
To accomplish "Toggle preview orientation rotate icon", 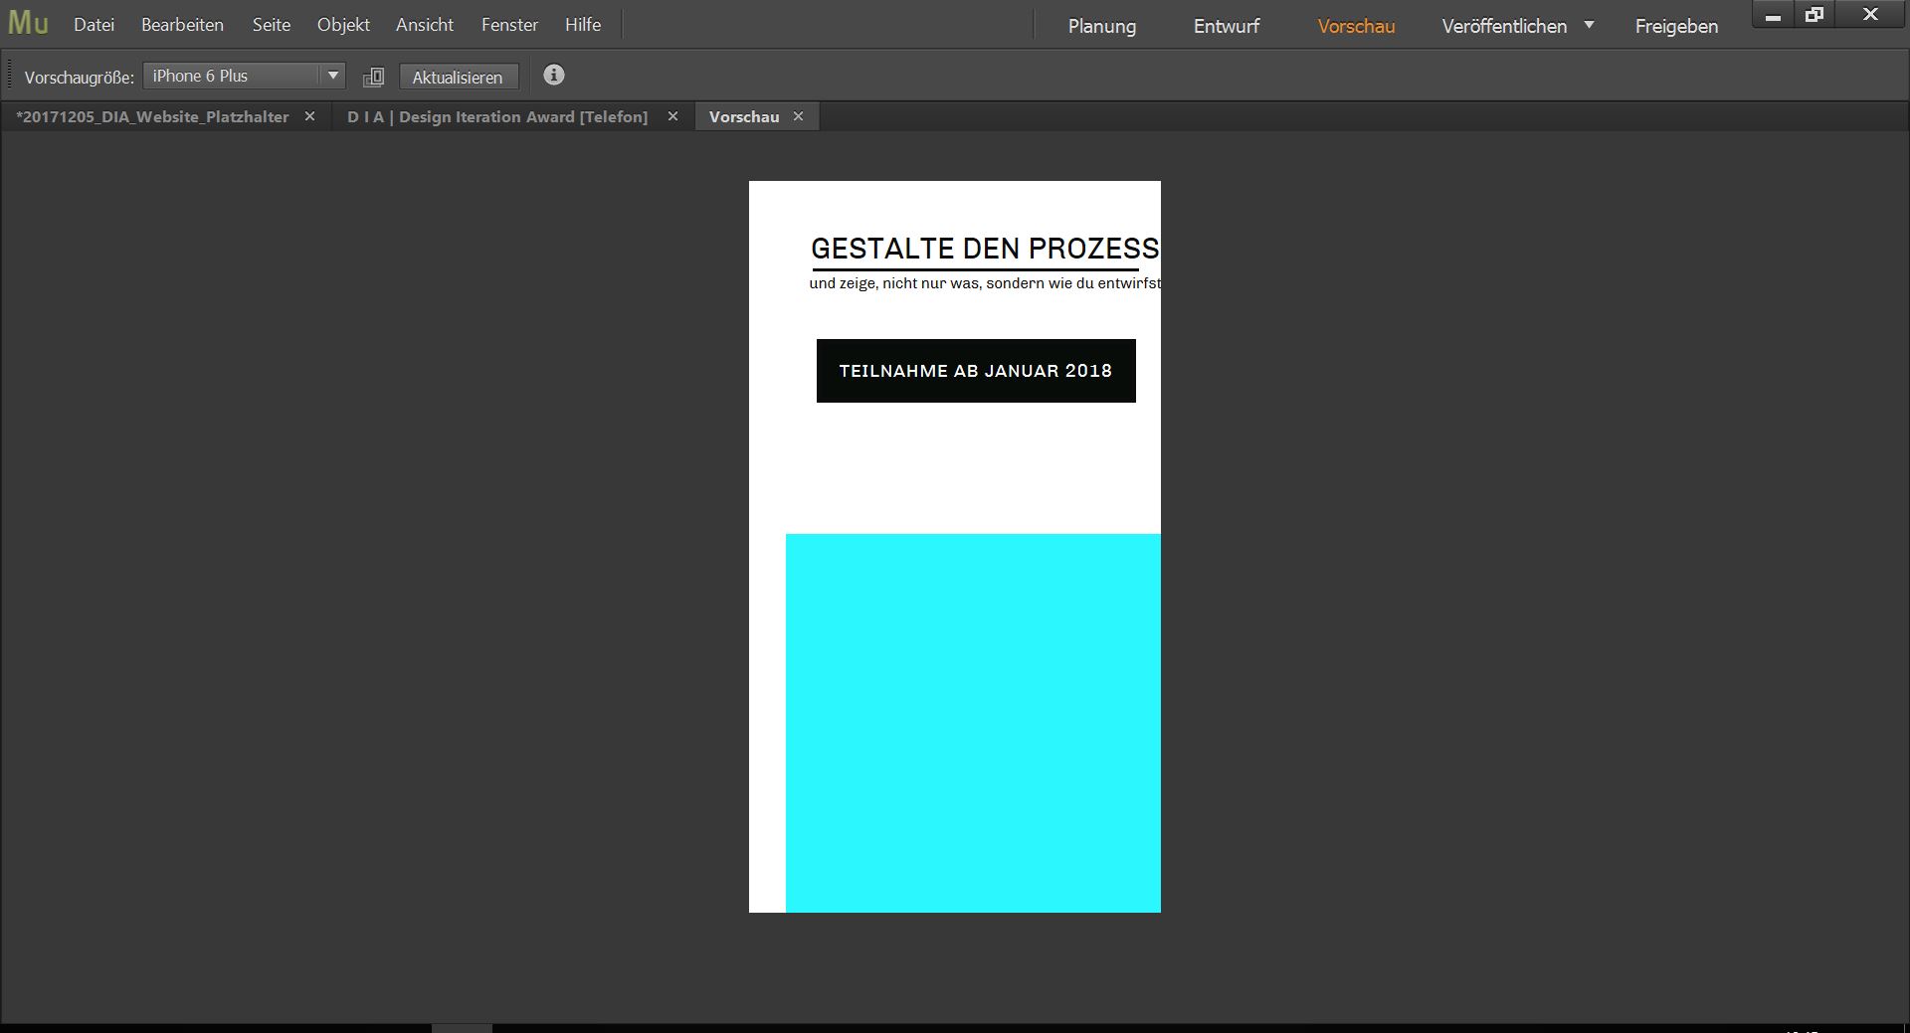I will pyautogui.click(x=374, y=77).
